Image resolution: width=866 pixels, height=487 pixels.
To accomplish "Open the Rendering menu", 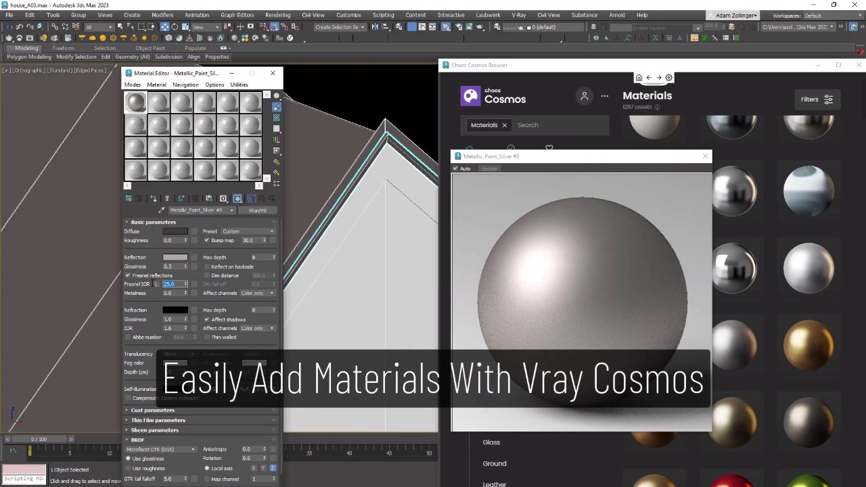I will tap(277, 15).
